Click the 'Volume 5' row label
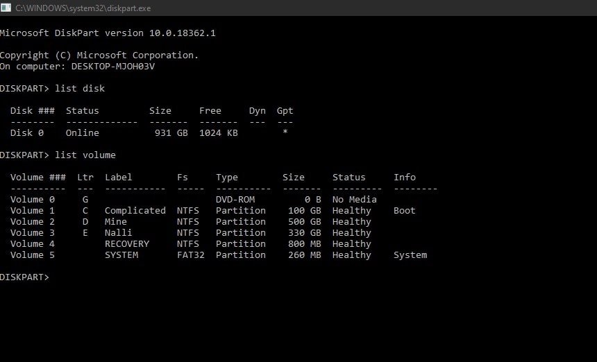 coord(33,255)
